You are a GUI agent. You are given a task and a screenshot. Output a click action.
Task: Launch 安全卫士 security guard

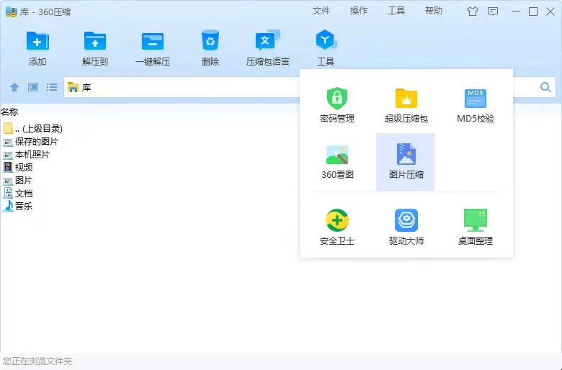point(337,227)
